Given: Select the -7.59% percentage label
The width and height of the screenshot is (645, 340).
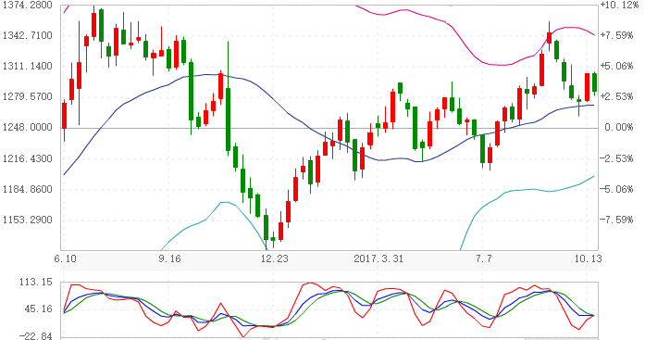Looking at the screenshot, I should [x=616, y=220].
